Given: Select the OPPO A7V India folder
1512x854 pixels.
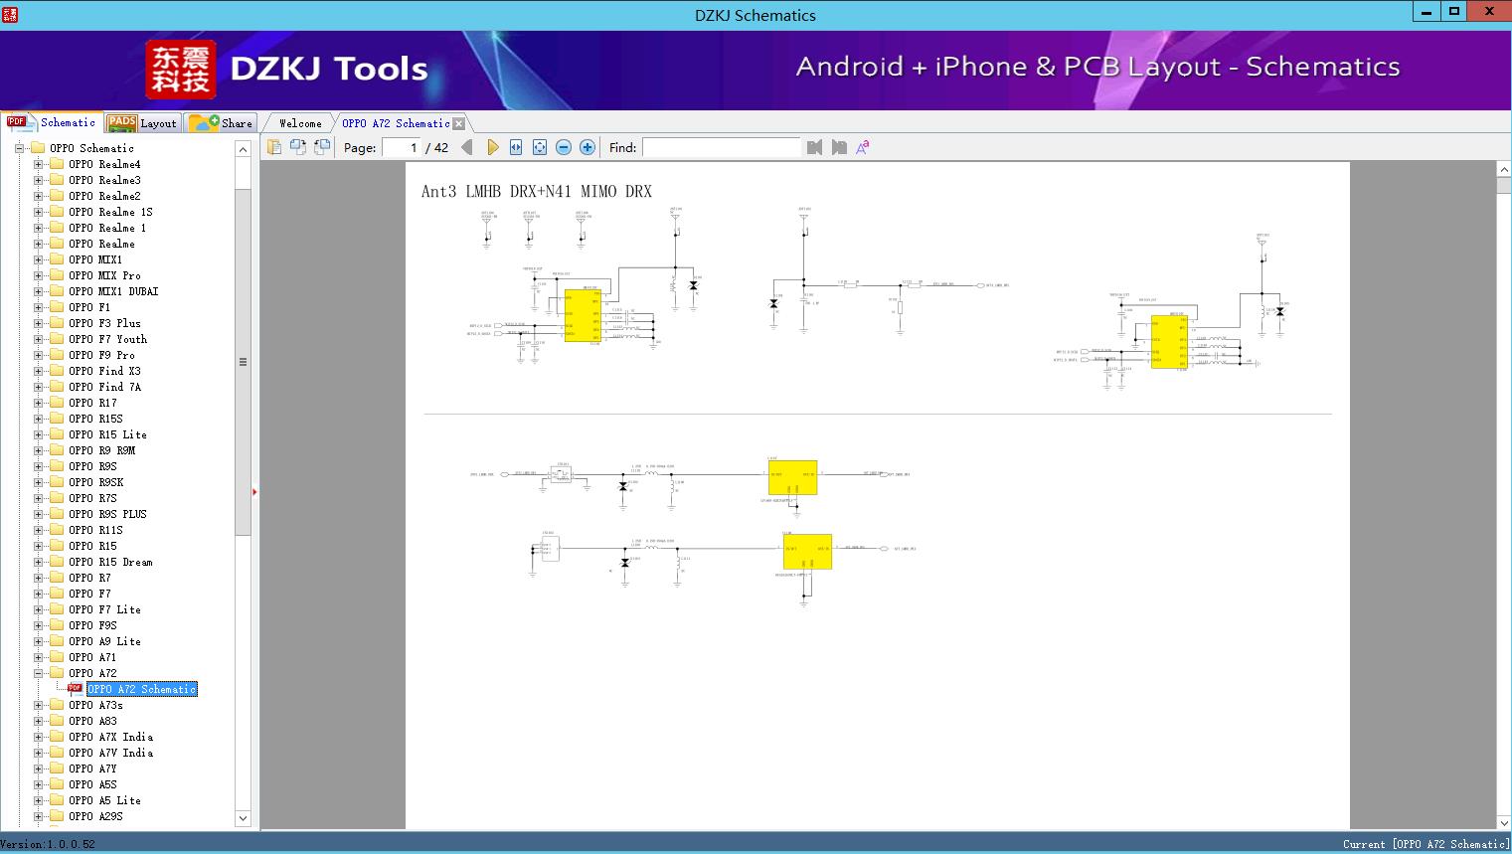Looking at the screenshot, I should 110,753.
